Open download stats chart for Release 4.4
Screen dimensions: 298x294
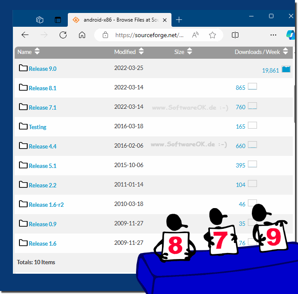252,145
